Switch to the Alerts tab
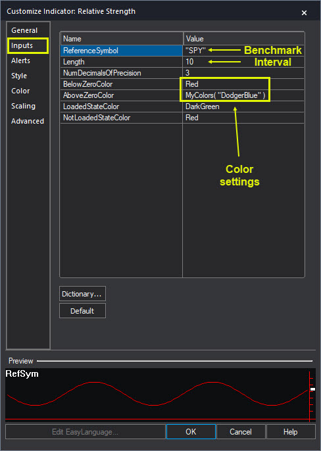This screenshot has height=451, width=321. coord(21,60)
